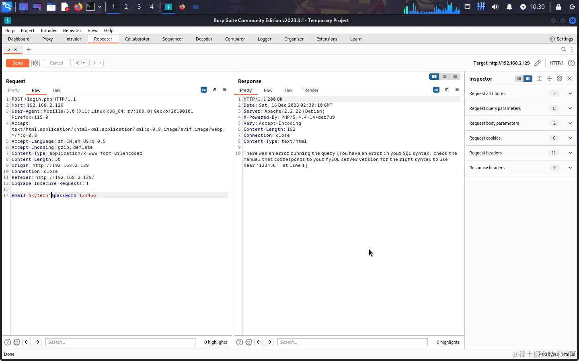Add a new Repeater tab

[29, 49]
